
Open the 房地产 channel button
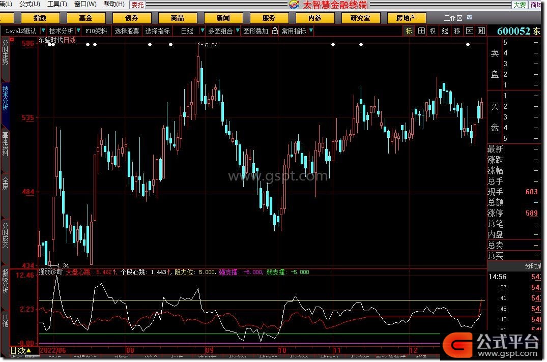(407, 18)
